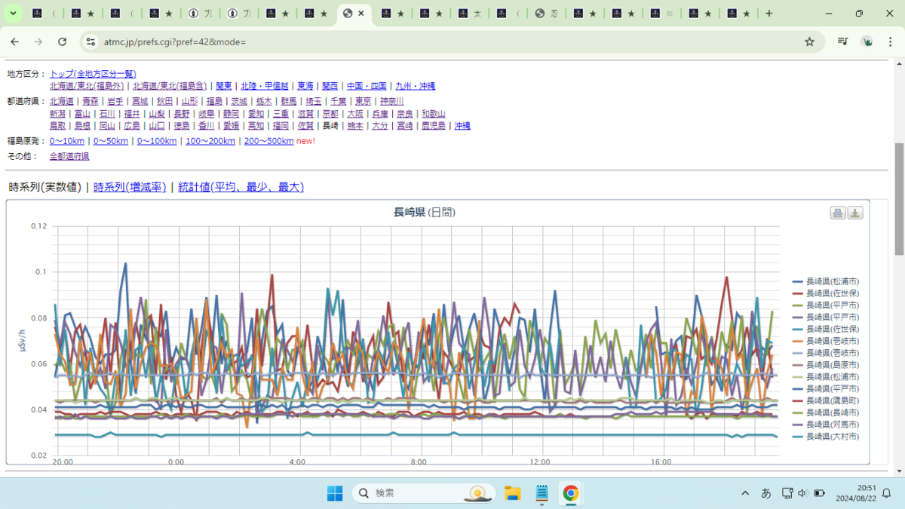Viewport: 905px width, 509px height.
Task: Open File Explorer from the taskbar
Action: pos(513,493)
